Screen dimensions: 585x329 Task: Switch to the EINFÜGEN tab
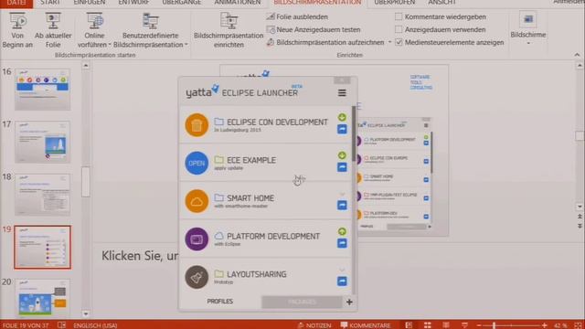tap(90, 3)
